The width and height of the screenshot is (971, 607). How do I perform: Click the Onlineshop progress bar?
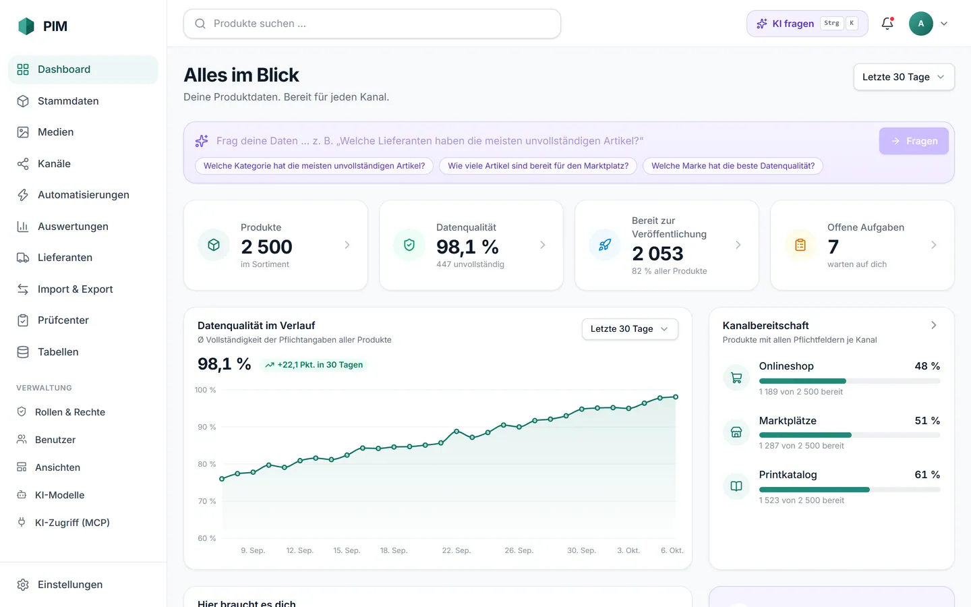pyautogui.click(x=850, y=381)
